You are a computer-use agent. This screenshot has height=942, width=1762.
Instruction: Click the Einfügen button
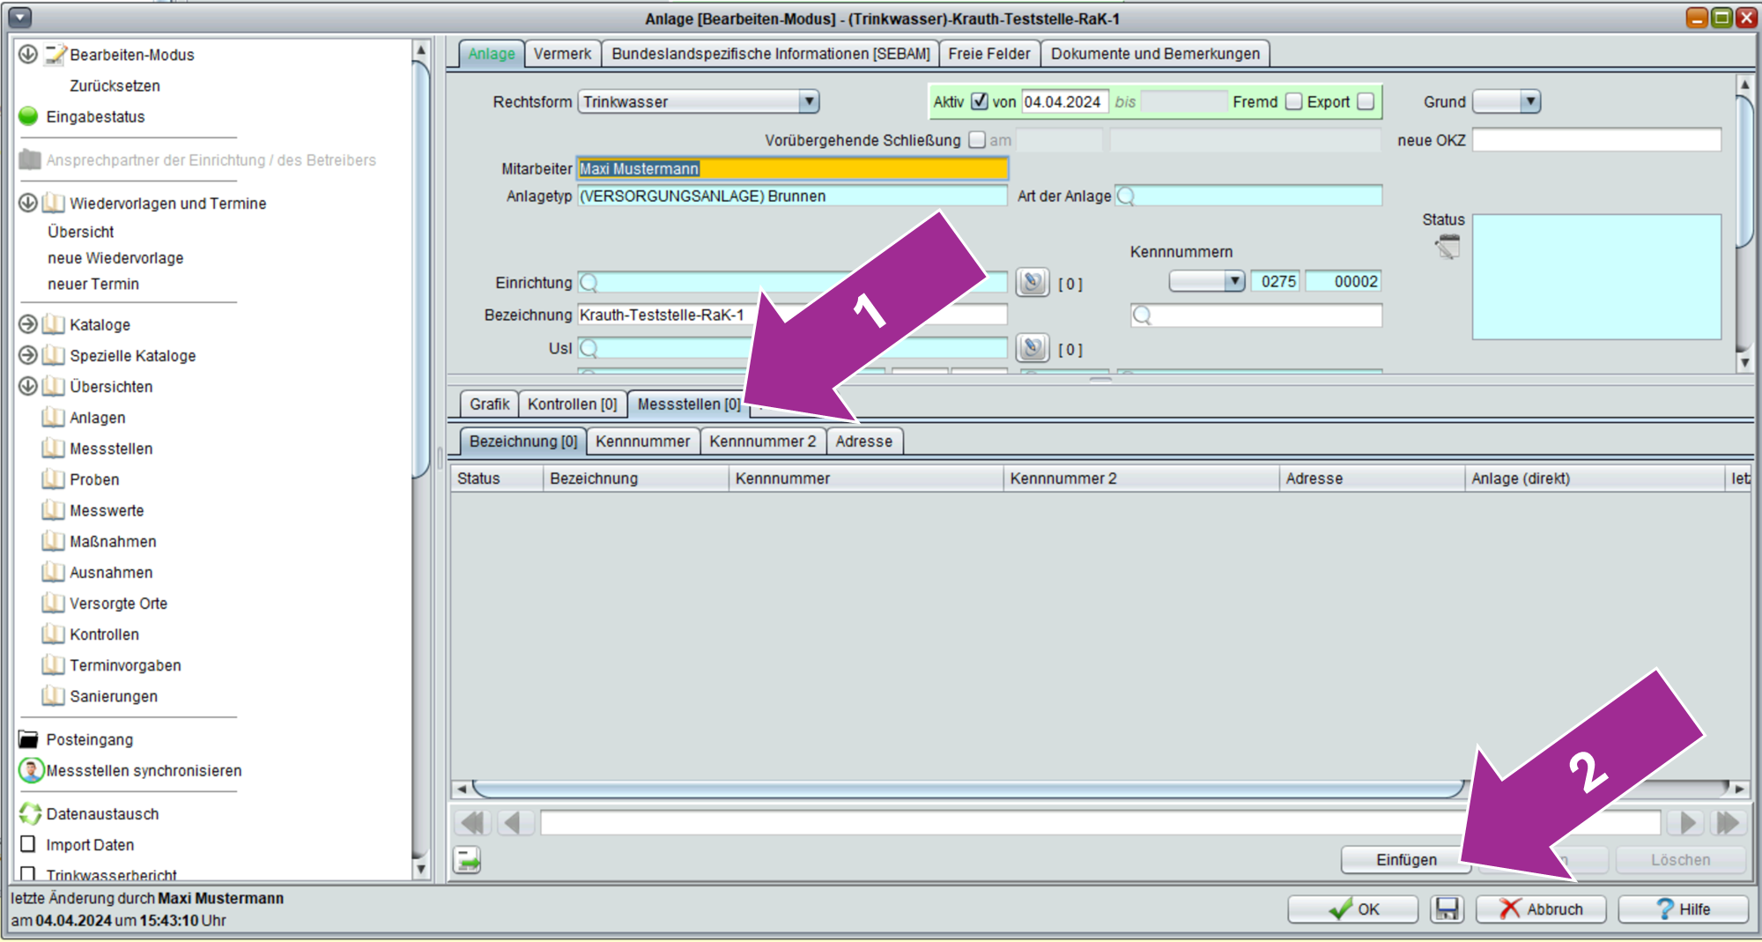pyautogui.click(x=1405, y=859)
